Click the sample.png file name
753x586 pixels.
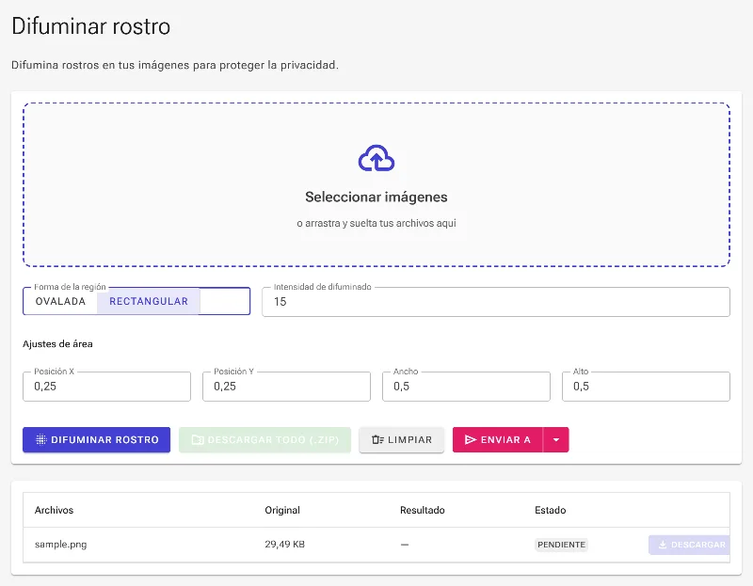pyautogui.click(x=60, y=545)
